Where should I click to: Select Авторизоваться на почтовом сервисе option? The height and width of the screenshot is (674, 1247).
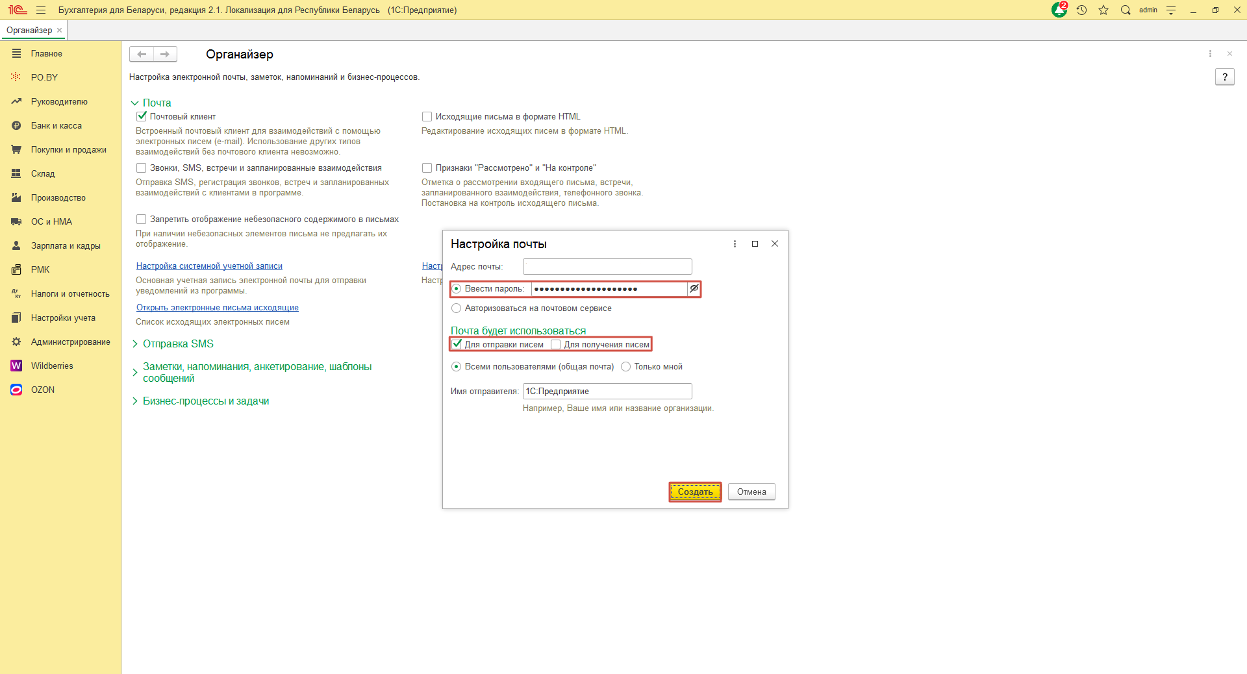click(x=457, y=308)
